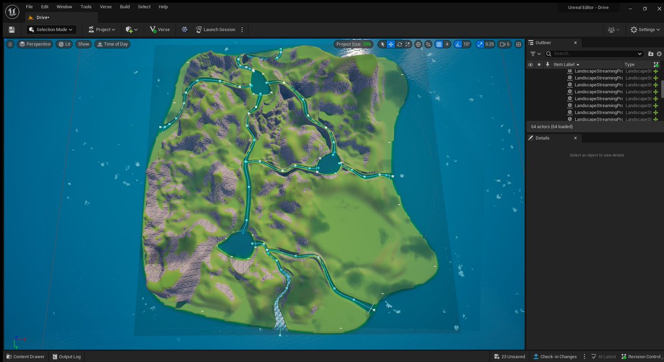Select the Move tool in the viewport toolbar
The width and height of the screenshot is (664, 362).
pos(391,44)
